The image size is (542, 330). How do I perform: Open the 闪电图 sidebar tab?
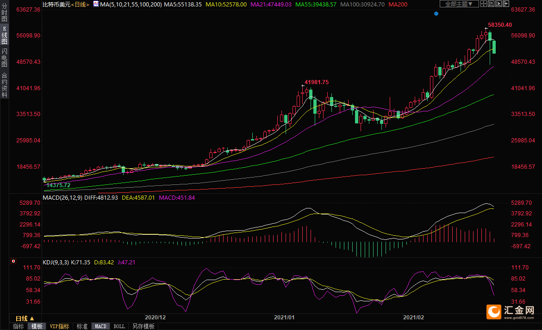pyautogui.click(x=5, y=58)
